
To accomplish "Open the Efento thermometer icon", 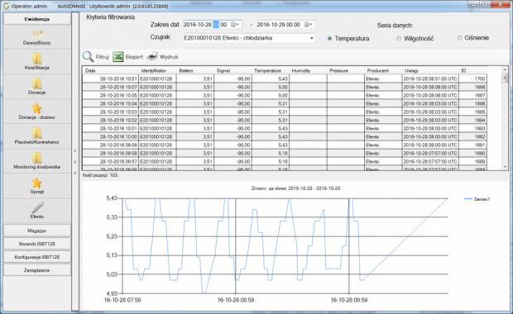I will click(x=37, y=207).
